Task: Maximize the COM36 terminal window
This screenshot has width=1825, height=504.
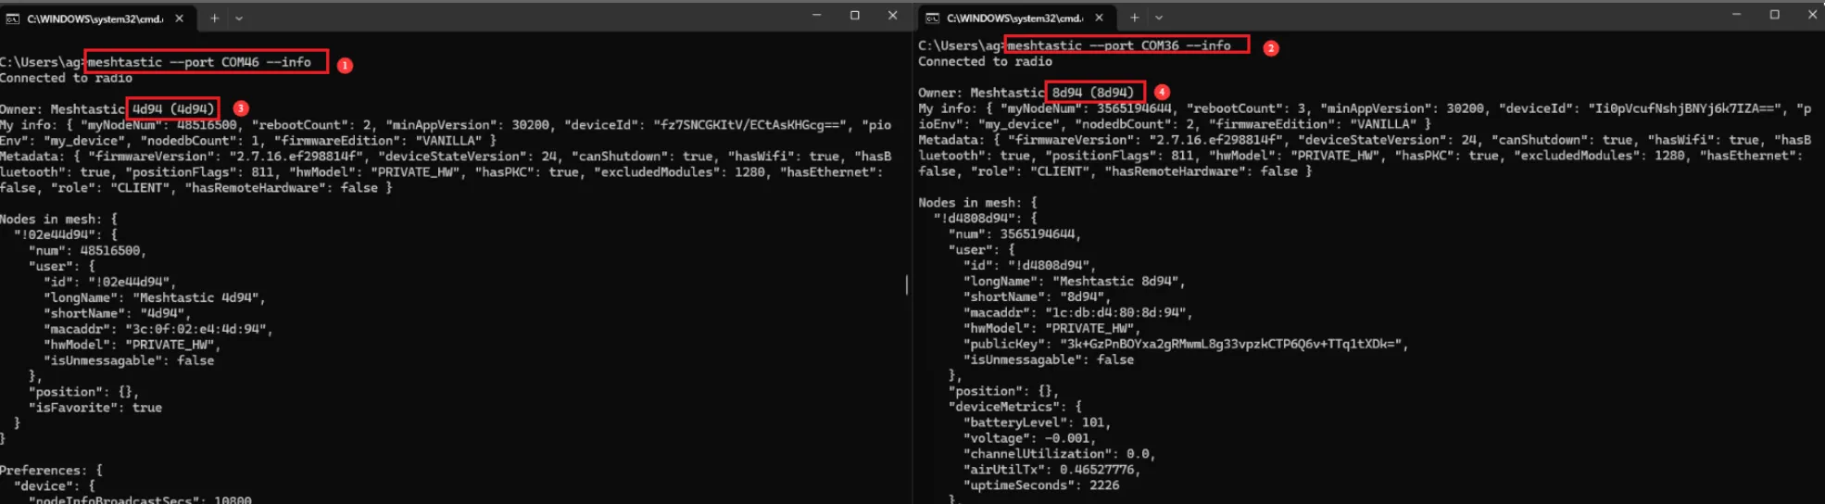Action: [x=1774, y=15]
